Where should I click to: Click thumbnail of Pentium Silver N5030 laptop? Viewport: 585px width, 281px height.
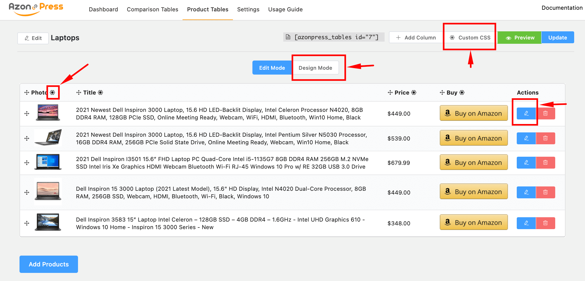(48, 138)
